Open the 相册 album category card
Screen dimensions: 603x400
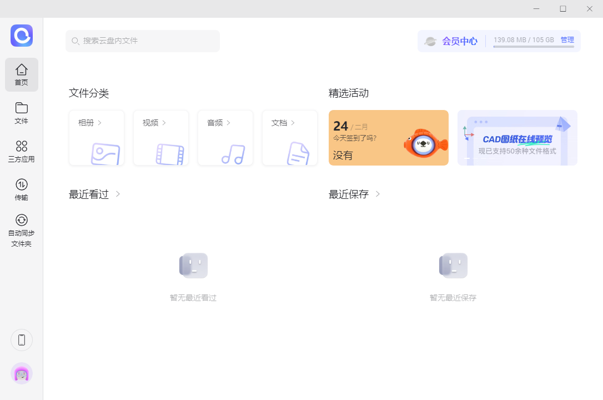97,138
